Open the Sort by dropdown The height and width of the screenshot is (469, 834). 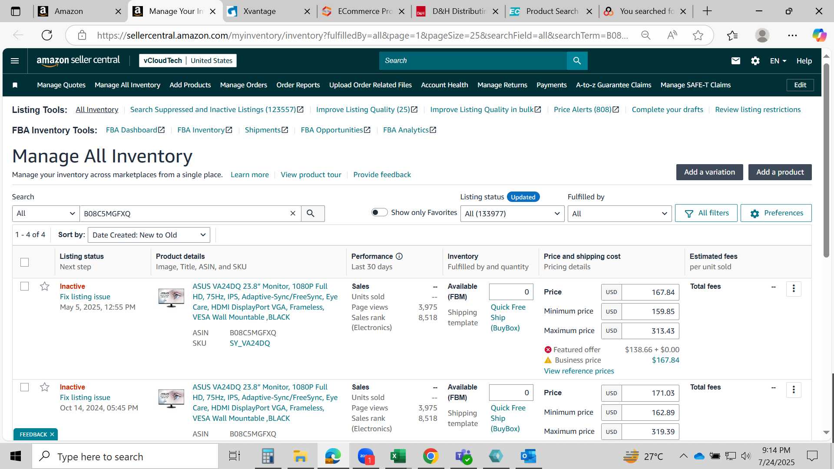pyautogui.click(x=149, y=235)
